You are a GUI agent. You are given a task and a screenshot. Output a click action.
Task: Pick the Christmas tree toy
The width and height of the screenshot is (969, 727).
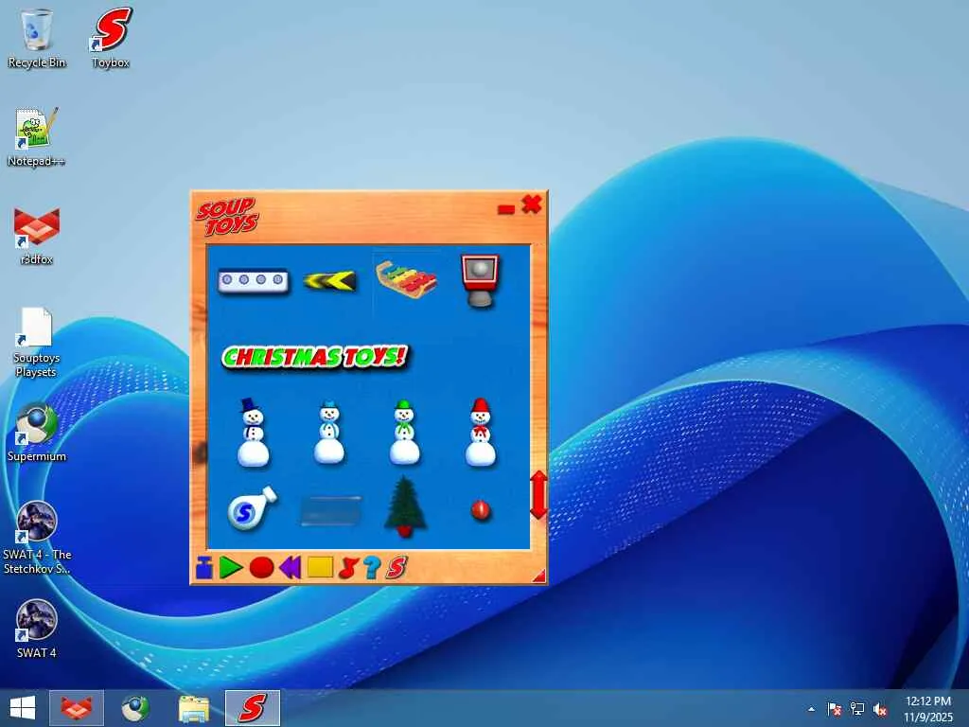405,506
